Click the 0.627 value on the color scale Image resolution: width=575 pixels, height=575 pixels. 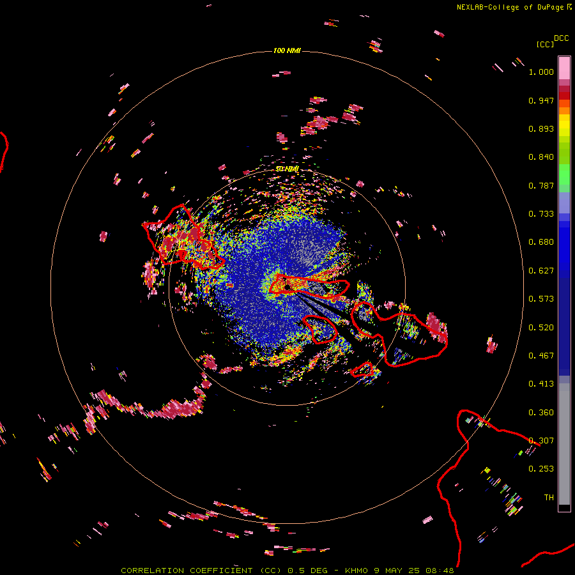tap(541, 271)
